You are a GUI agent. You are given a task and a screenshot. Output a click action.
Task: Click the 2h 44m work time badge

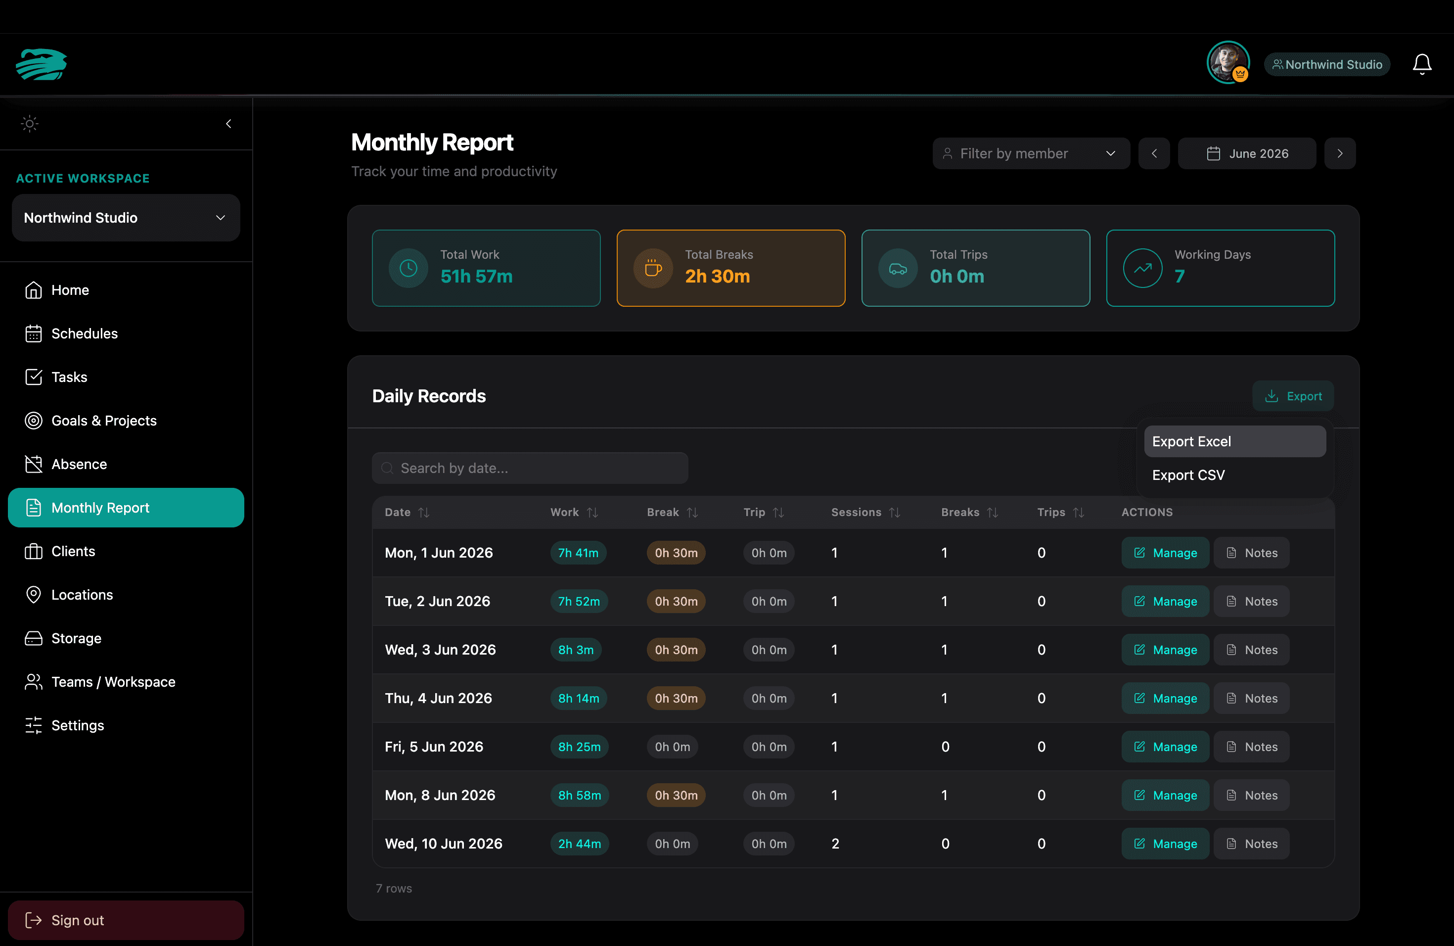coord(579,843)
